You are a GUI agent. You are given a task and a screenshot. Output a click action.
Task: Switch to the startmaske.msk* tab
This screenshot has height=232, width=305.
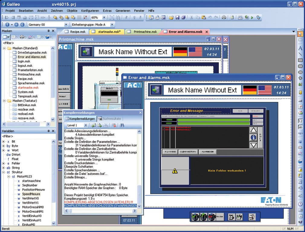click(x=107, y=32)
